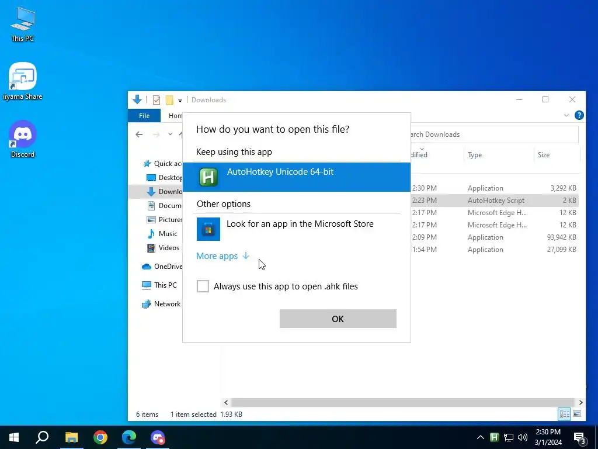Switch to Details view layout icon

(565, 414)
